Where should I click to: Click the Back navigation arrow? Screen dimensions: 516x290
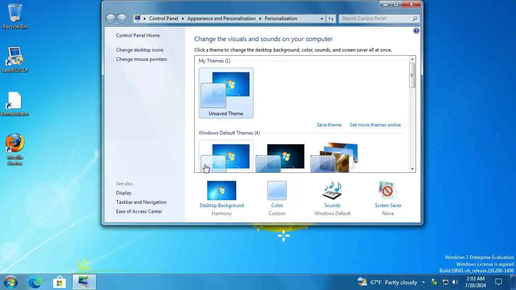click(110, 19)
